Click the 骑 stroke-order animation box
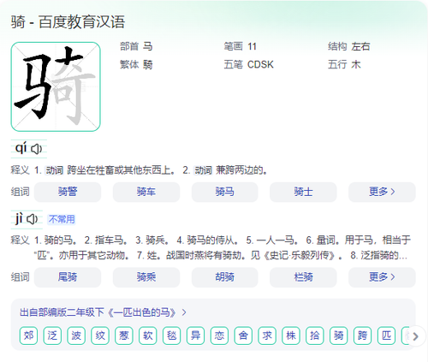 click(56, 86)
